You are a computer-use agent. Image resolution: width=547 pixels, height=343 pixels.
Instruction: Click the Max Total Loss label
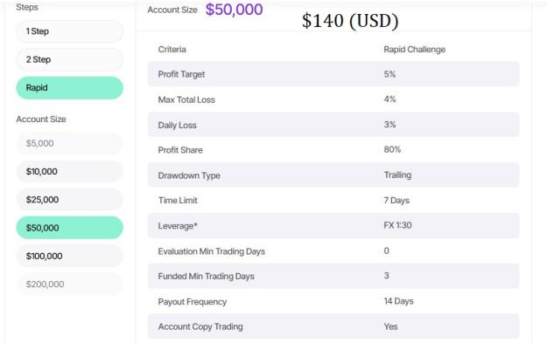point(186,99)
